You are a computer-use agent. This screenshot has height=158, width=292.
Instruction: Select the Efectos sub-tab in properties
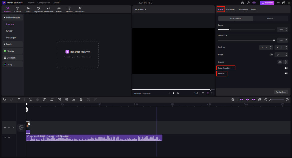270,19
